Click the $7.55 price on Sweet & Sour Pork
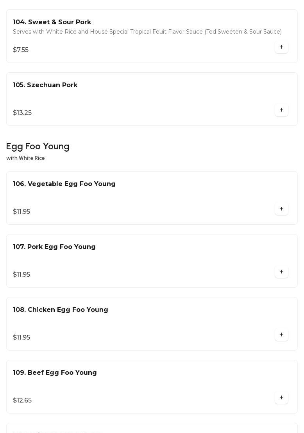Viewport: 304px width, 433px height. coord(21,50)
